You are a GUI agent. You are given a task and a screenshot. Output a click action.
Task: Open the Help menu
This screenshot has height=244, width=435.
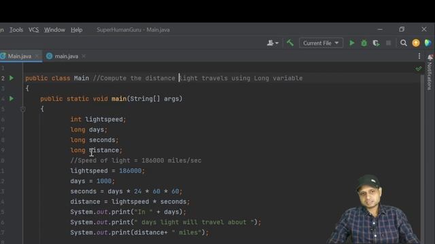tap(76, 30)
